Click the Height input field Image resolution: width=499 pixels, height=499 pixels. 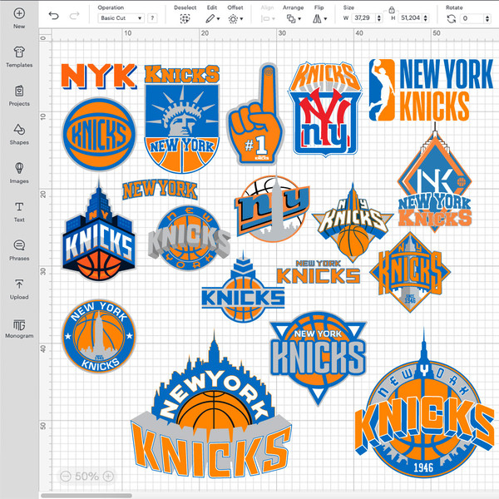411,18
